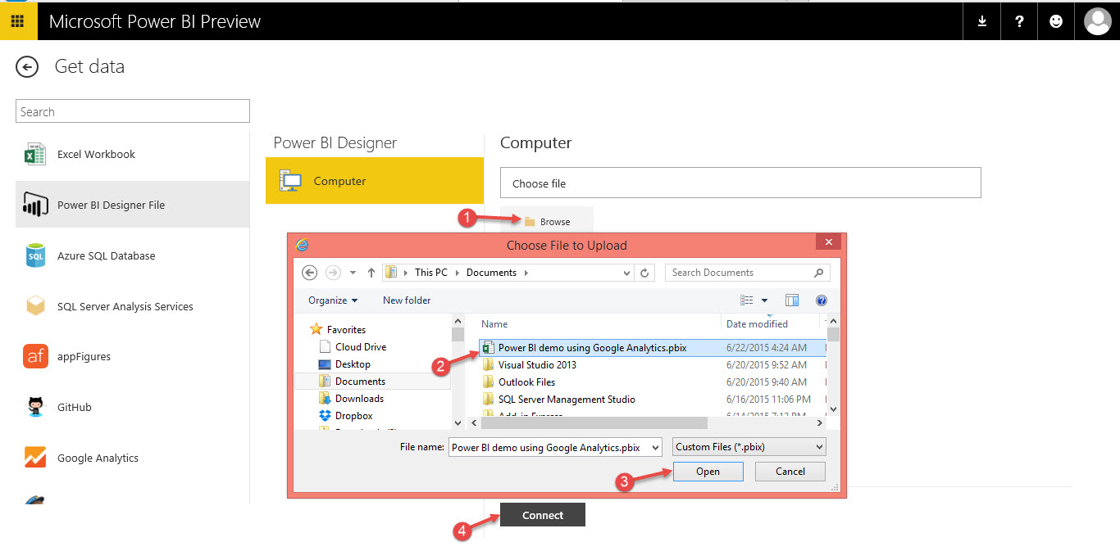Open the GitHub connector
Screen dimensions: 1120x551
pyautogui.click(x=34, y=407)
